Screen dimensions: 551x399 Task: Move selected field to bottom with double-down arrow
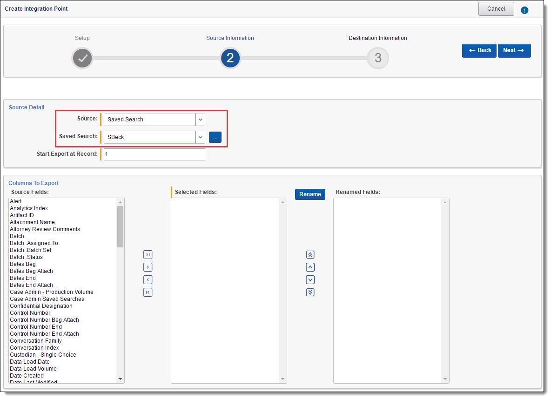pyautogui.click(x=310, y=292)
